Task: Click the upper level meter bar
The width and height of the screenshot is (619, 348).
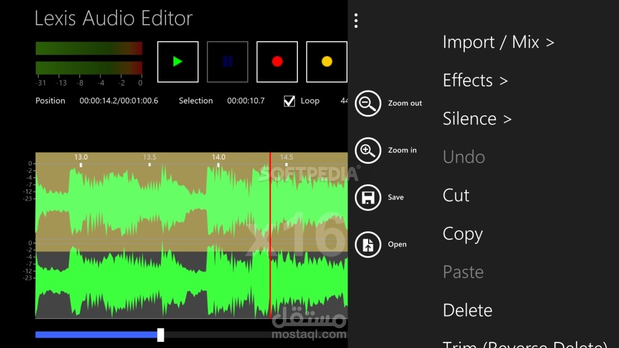Action: pyautogui.click(x=89, y=48)
